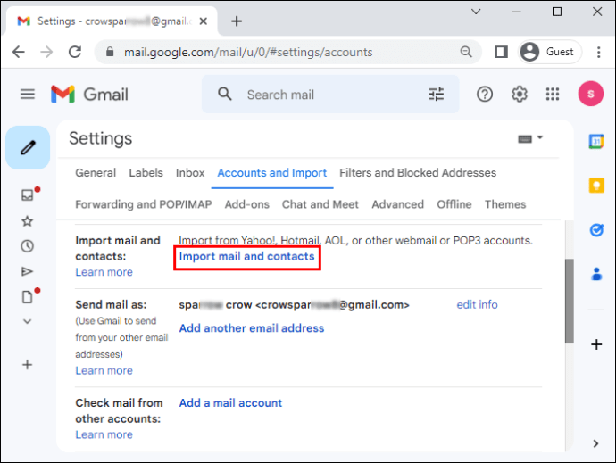Viewport: 616px width, 463px height.
Task: Open Google account avatar S
Action: [590, 94]
